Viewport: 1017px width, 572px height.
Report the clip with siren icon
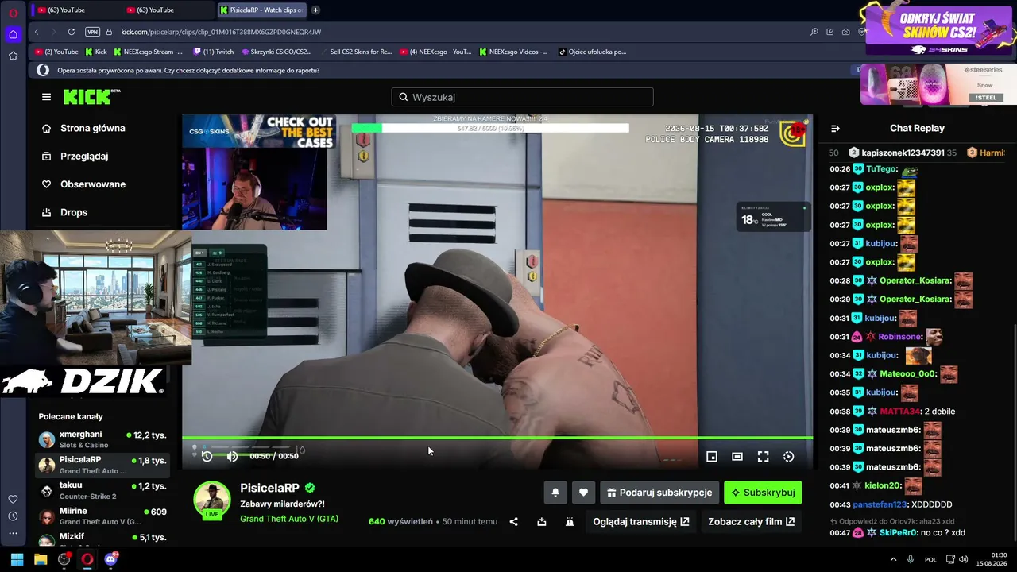(x=570, y=522)
